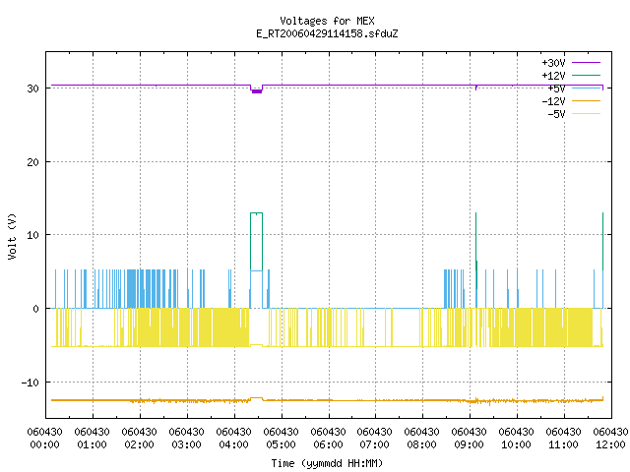The height and width of the screenshot is (472, 630).
Task: Click the green +12V legend line sample
Action: pos(587,75)
